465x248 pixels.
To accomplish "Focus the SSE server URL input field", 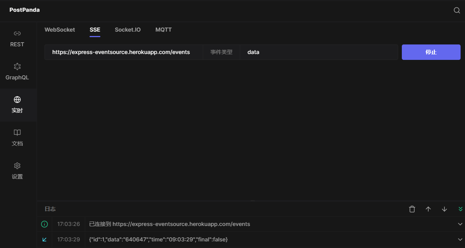I will pyautogui.click(x=124, y=52).
